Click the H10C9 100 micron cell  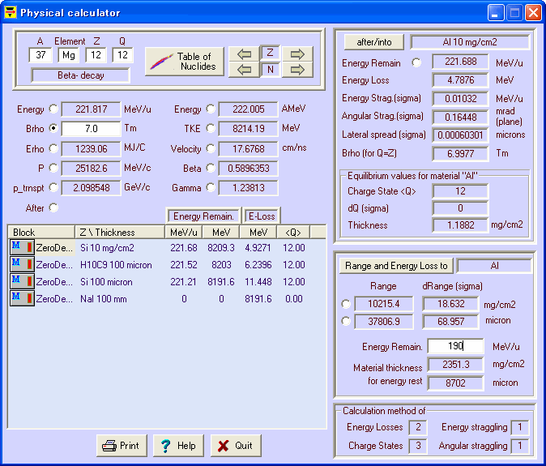pos(116,265)
